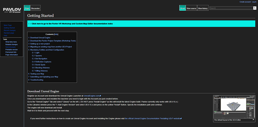This screenshot has width=258, height=127.
Task: Hide the table of contents
Action: tap(56, 34)
